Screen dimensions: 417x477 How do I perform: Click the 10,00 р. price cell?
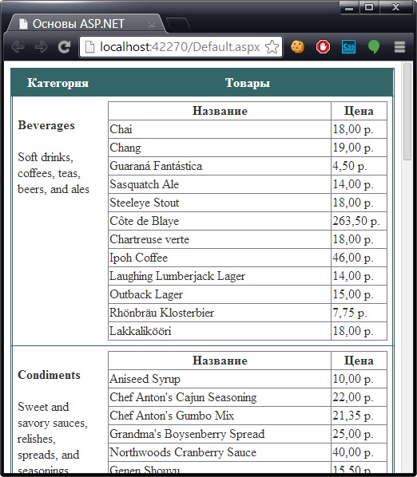[359, 379]
